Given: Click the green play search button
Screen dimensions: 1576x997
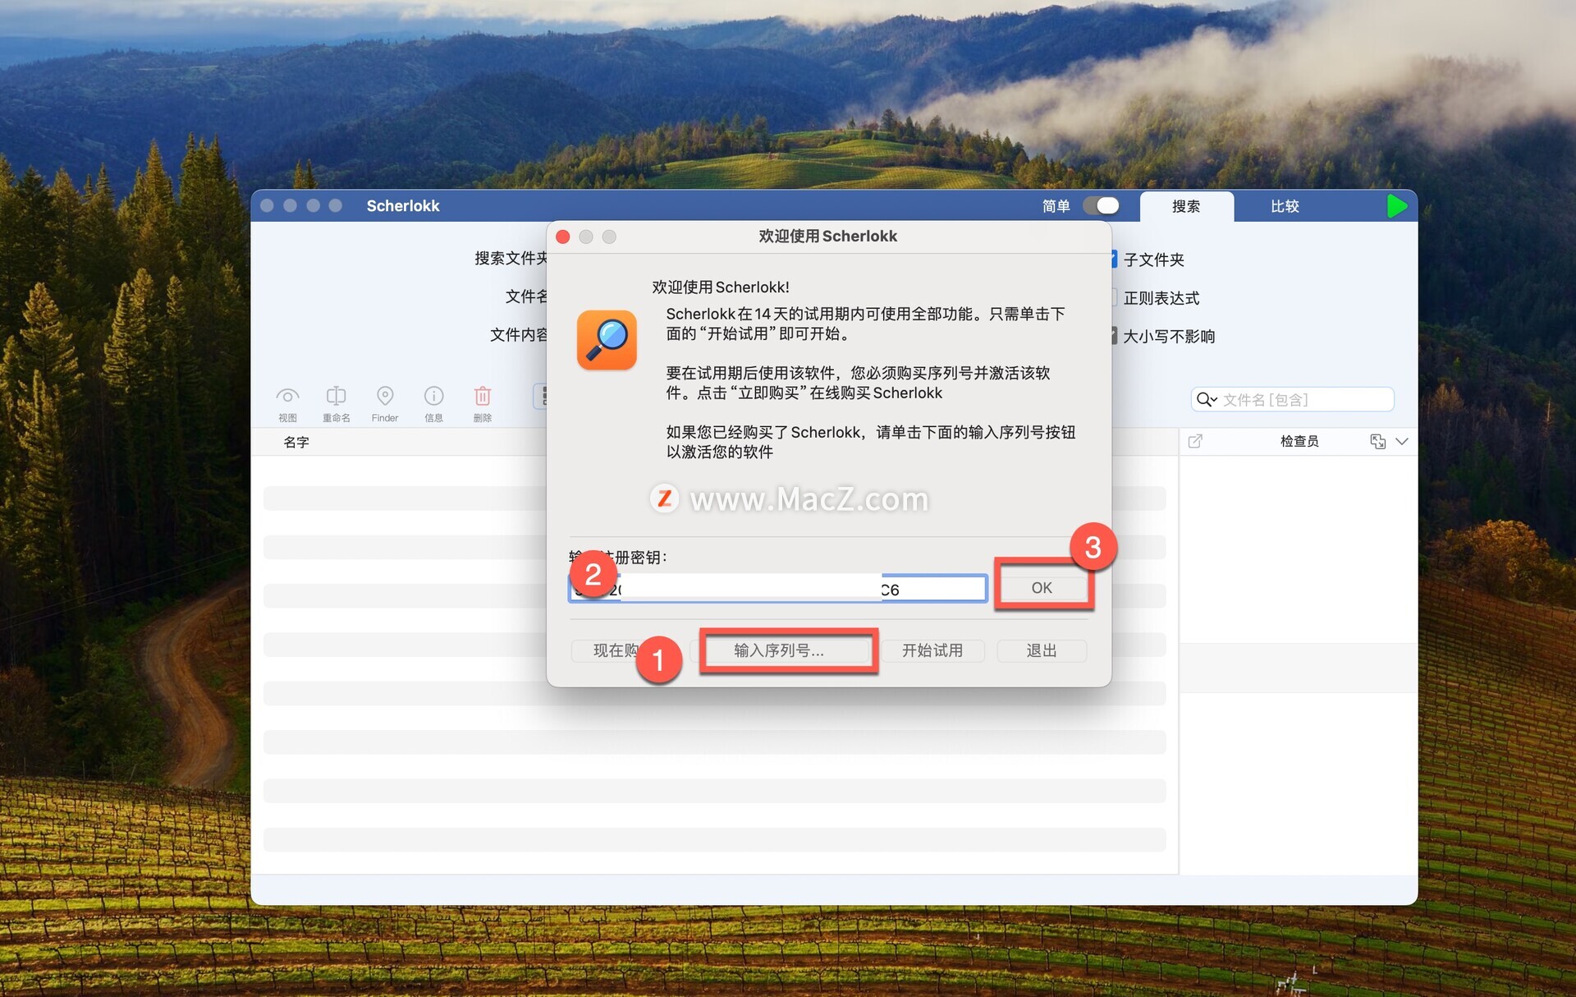Looking at the screenshot, I should tap(1396, 206).
